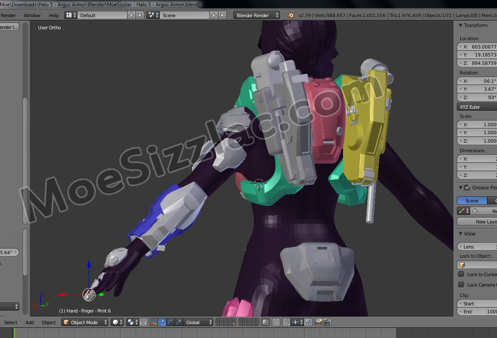Click the Lock to Object cube icon field

477,265
